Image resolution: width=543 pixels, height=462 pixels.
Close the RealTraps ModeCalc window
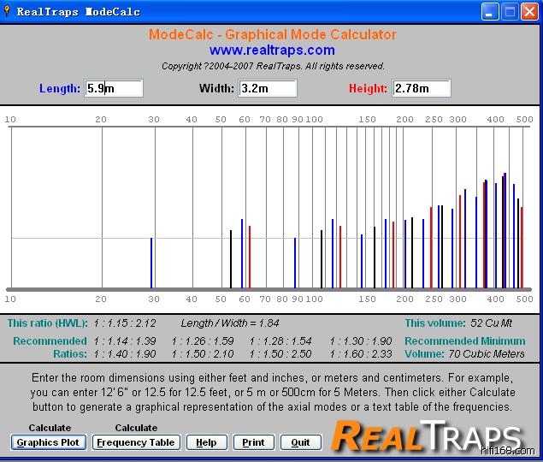point(530,12)
